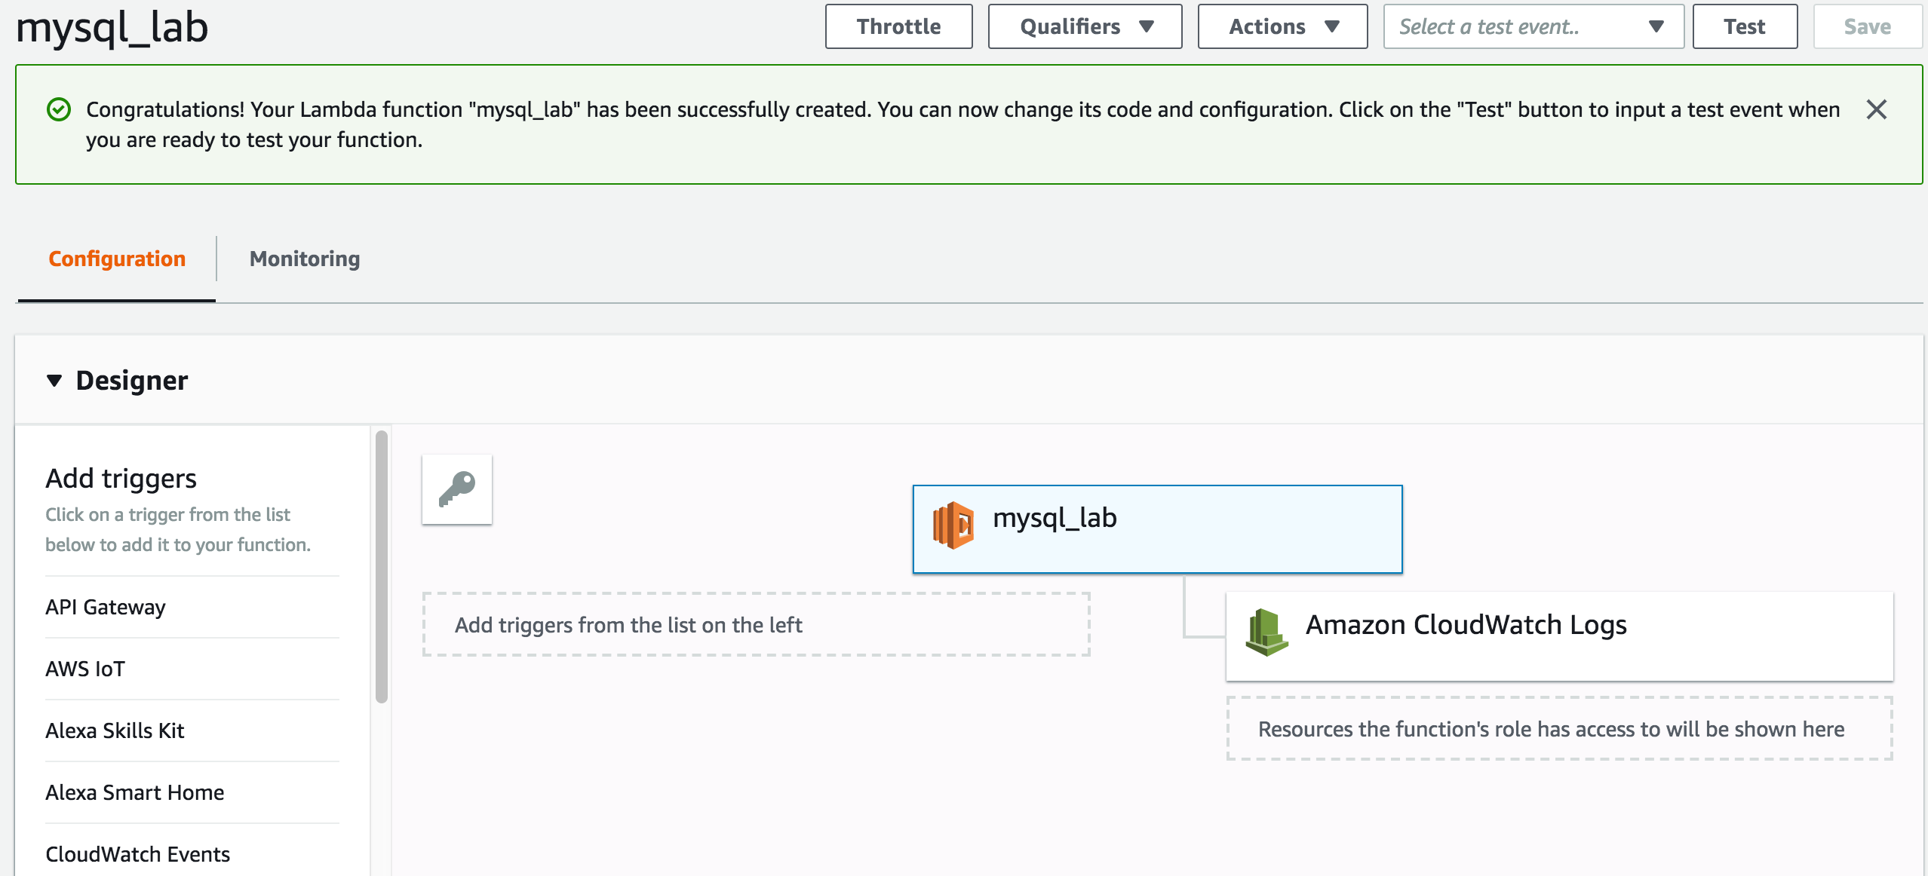Add API Gateway trigger from list
Viewport: 1928px width, 876px height.
106,607
